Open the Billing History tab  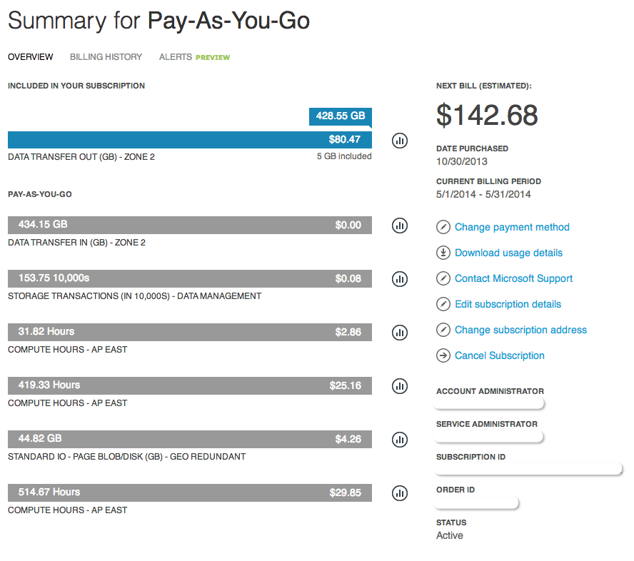coord(106,57)
